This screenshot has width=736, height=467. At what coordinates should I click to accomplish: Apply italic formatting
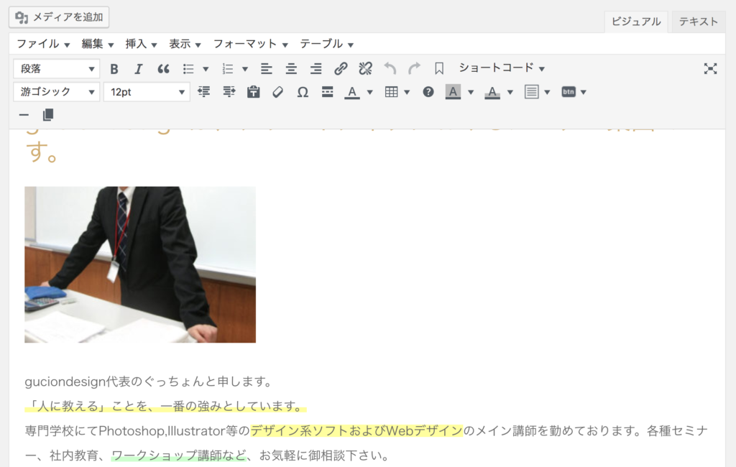[139, 69]
